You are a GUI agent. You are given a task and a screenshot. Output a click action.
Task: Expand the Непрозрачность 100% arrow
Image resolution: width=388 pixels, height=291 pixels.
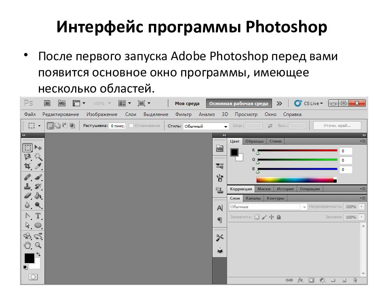coord(362,207)
